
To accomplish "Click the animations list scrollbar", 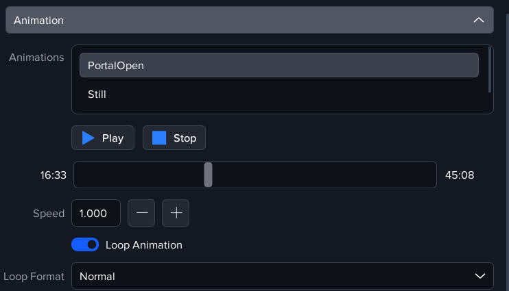I will [489, 70].
